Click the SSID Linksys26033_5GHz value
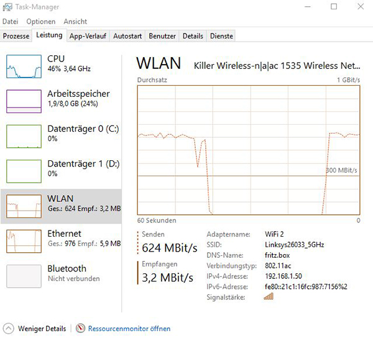 pyautogui.click(x=295, y=245)
